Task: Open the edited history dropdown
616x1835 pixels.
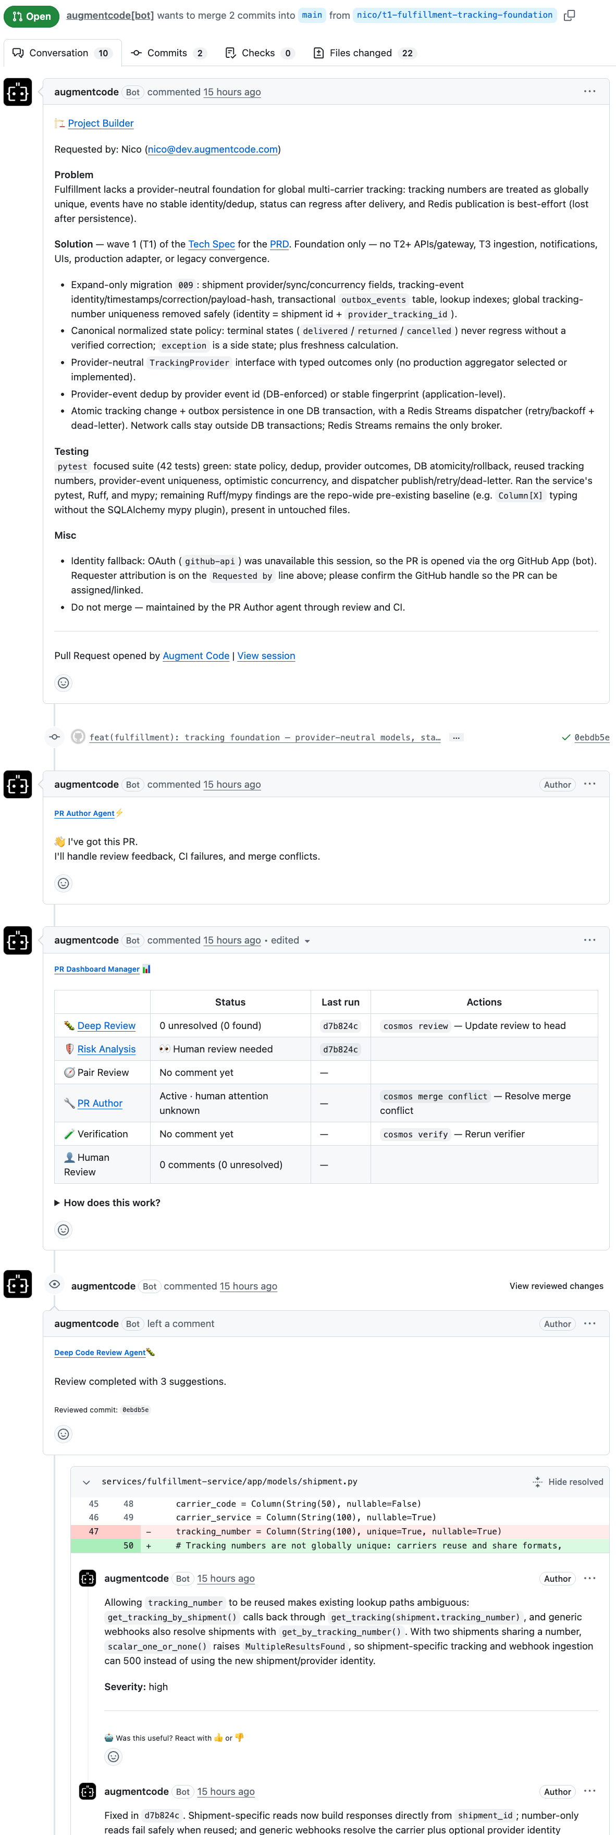Action: point(291,940)
